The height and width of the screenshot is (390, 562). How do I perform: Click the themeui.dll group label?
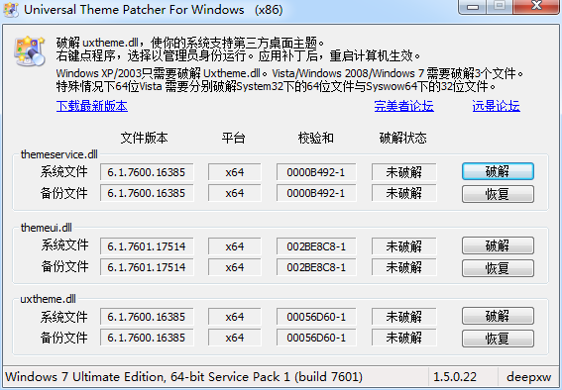click(47, 228)
